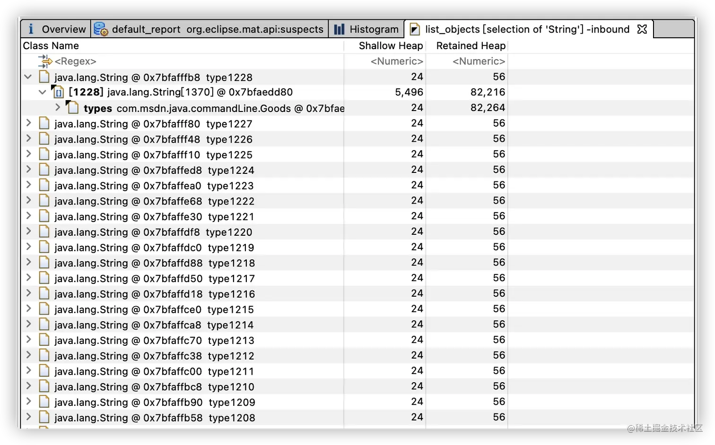Click Shallow Heap value 5,496

(x=409, y=92)
